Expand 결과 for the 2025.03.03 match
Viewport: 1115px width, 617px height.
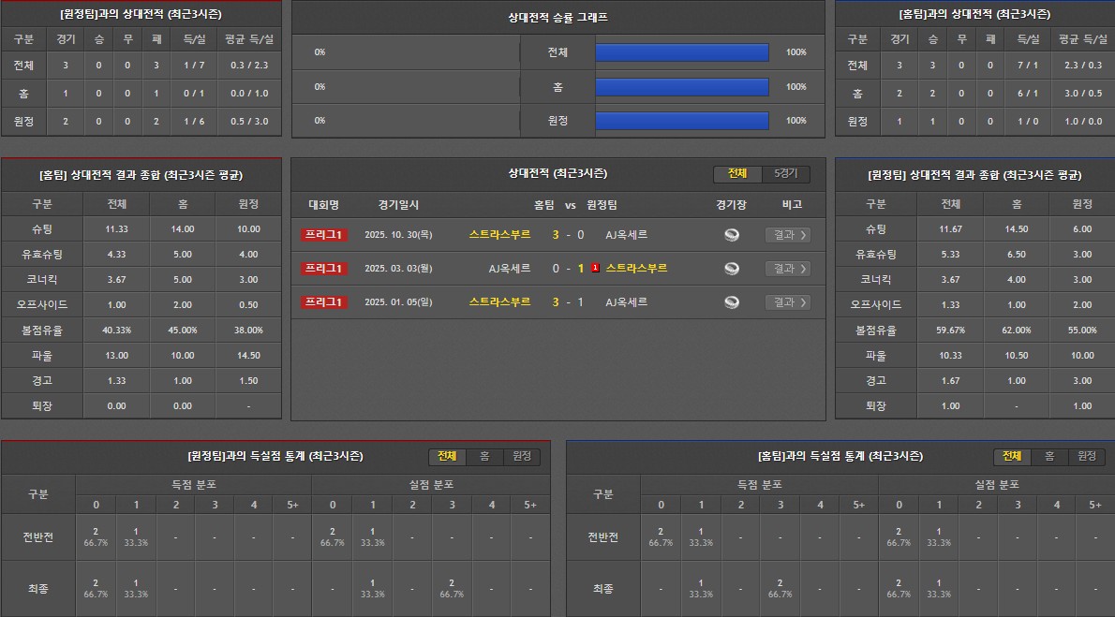tap(787, 269)
